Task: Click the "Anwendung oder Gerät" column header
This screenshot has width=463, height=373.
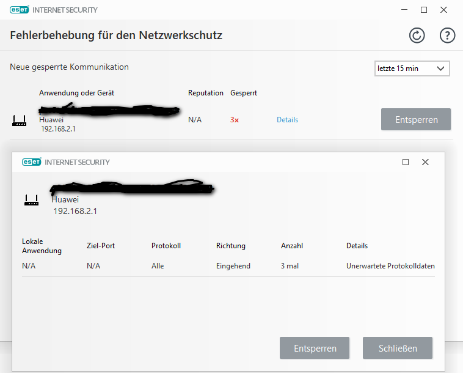Action: [x=76, y=93]
